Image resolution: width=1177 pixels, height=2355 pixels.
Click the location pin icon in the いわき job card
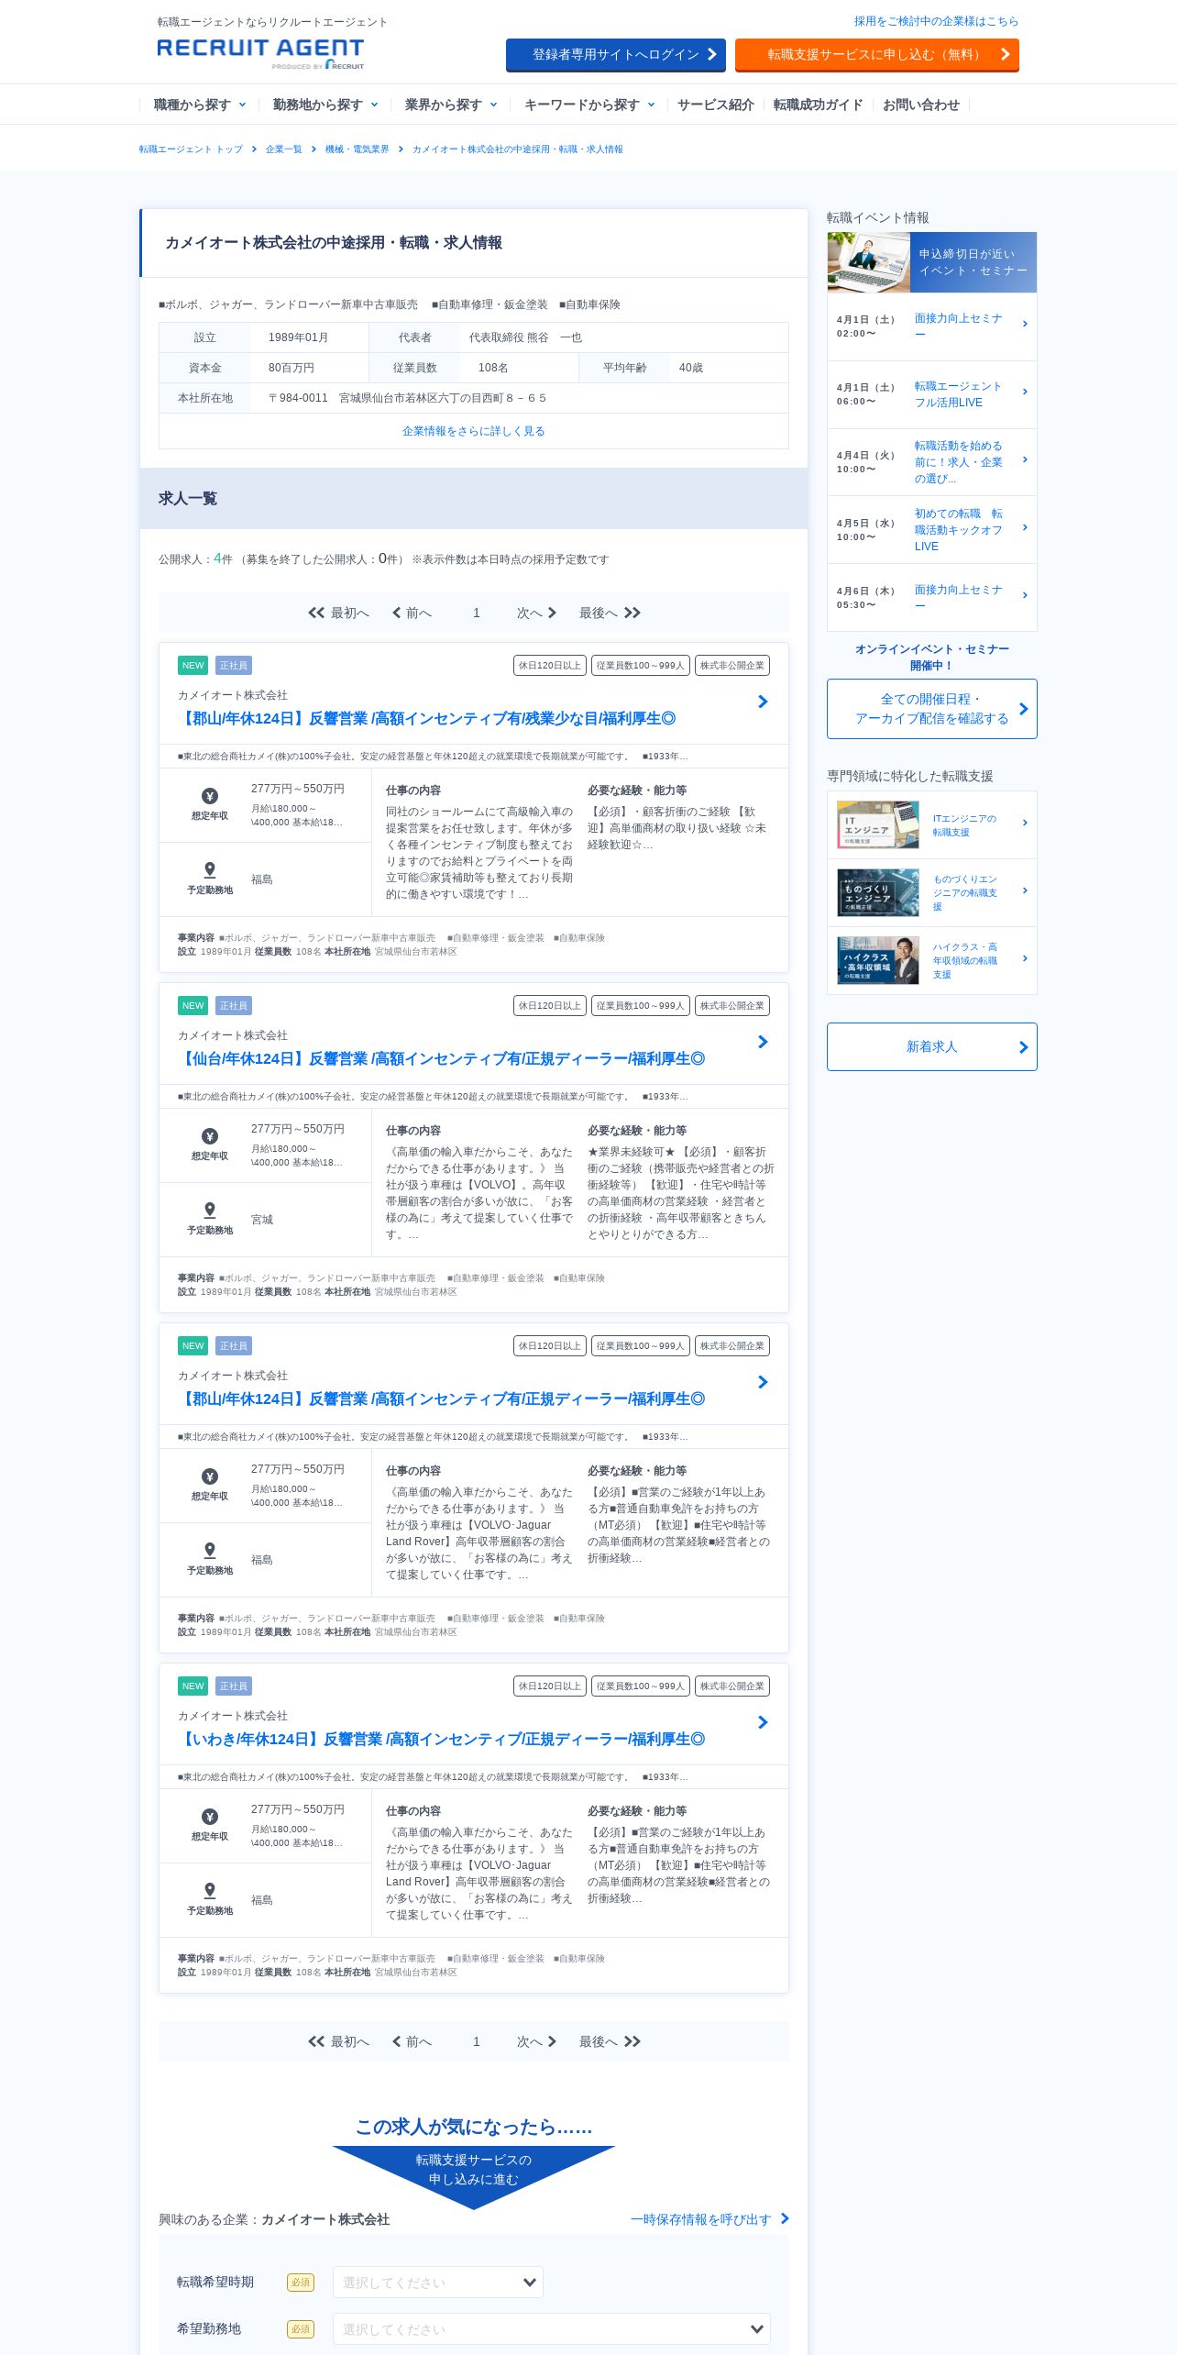210,1891
